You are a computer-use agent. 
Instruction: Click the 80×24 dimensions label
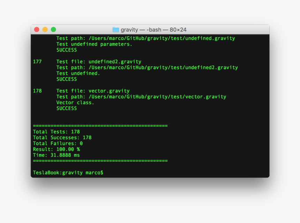point(179,30)
